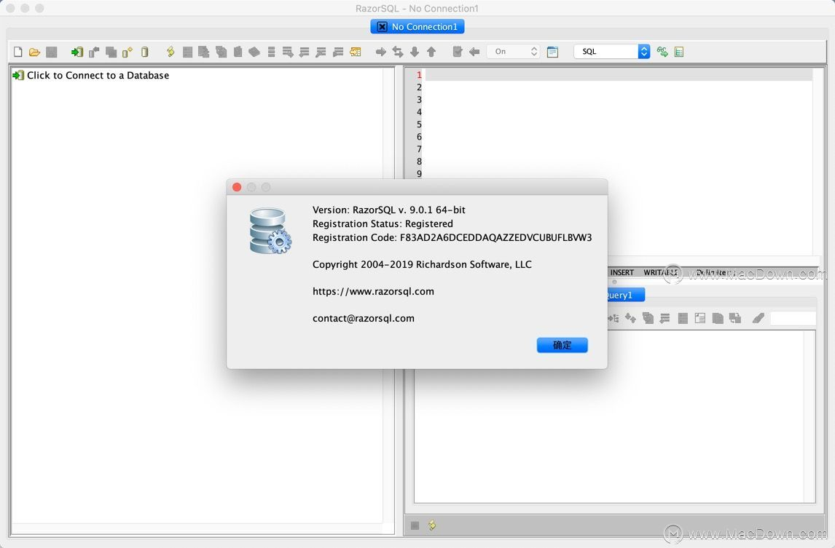Select the Query1 results tab
835x548 pixels.
pyautogui.click(x=626, y=295)
